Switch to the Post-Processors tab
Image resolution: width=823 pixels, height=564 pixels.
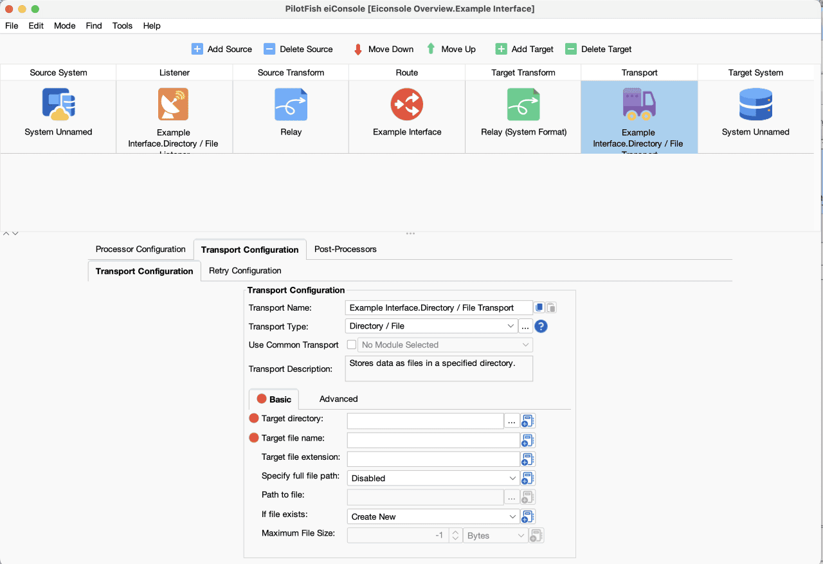click(345, 249)
